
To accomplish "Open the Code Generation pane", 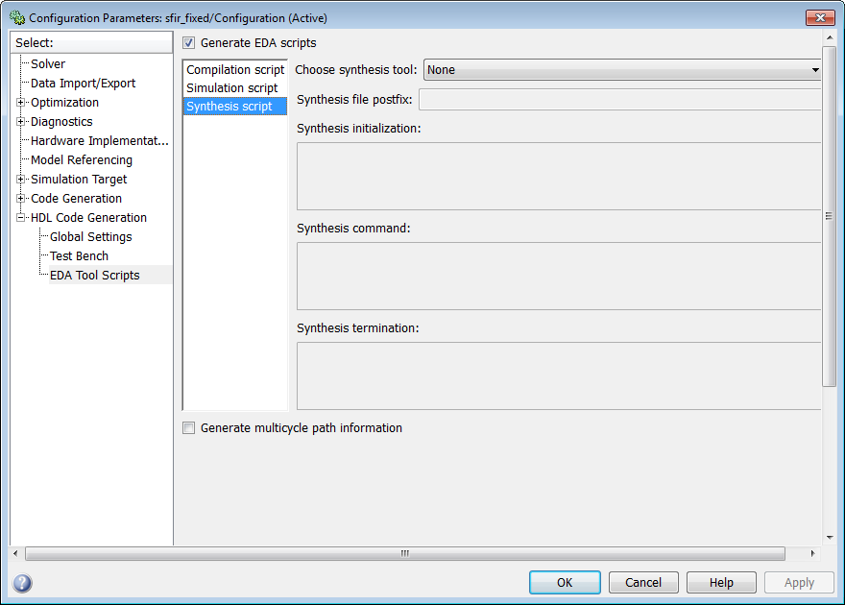I will pos(76,198).
